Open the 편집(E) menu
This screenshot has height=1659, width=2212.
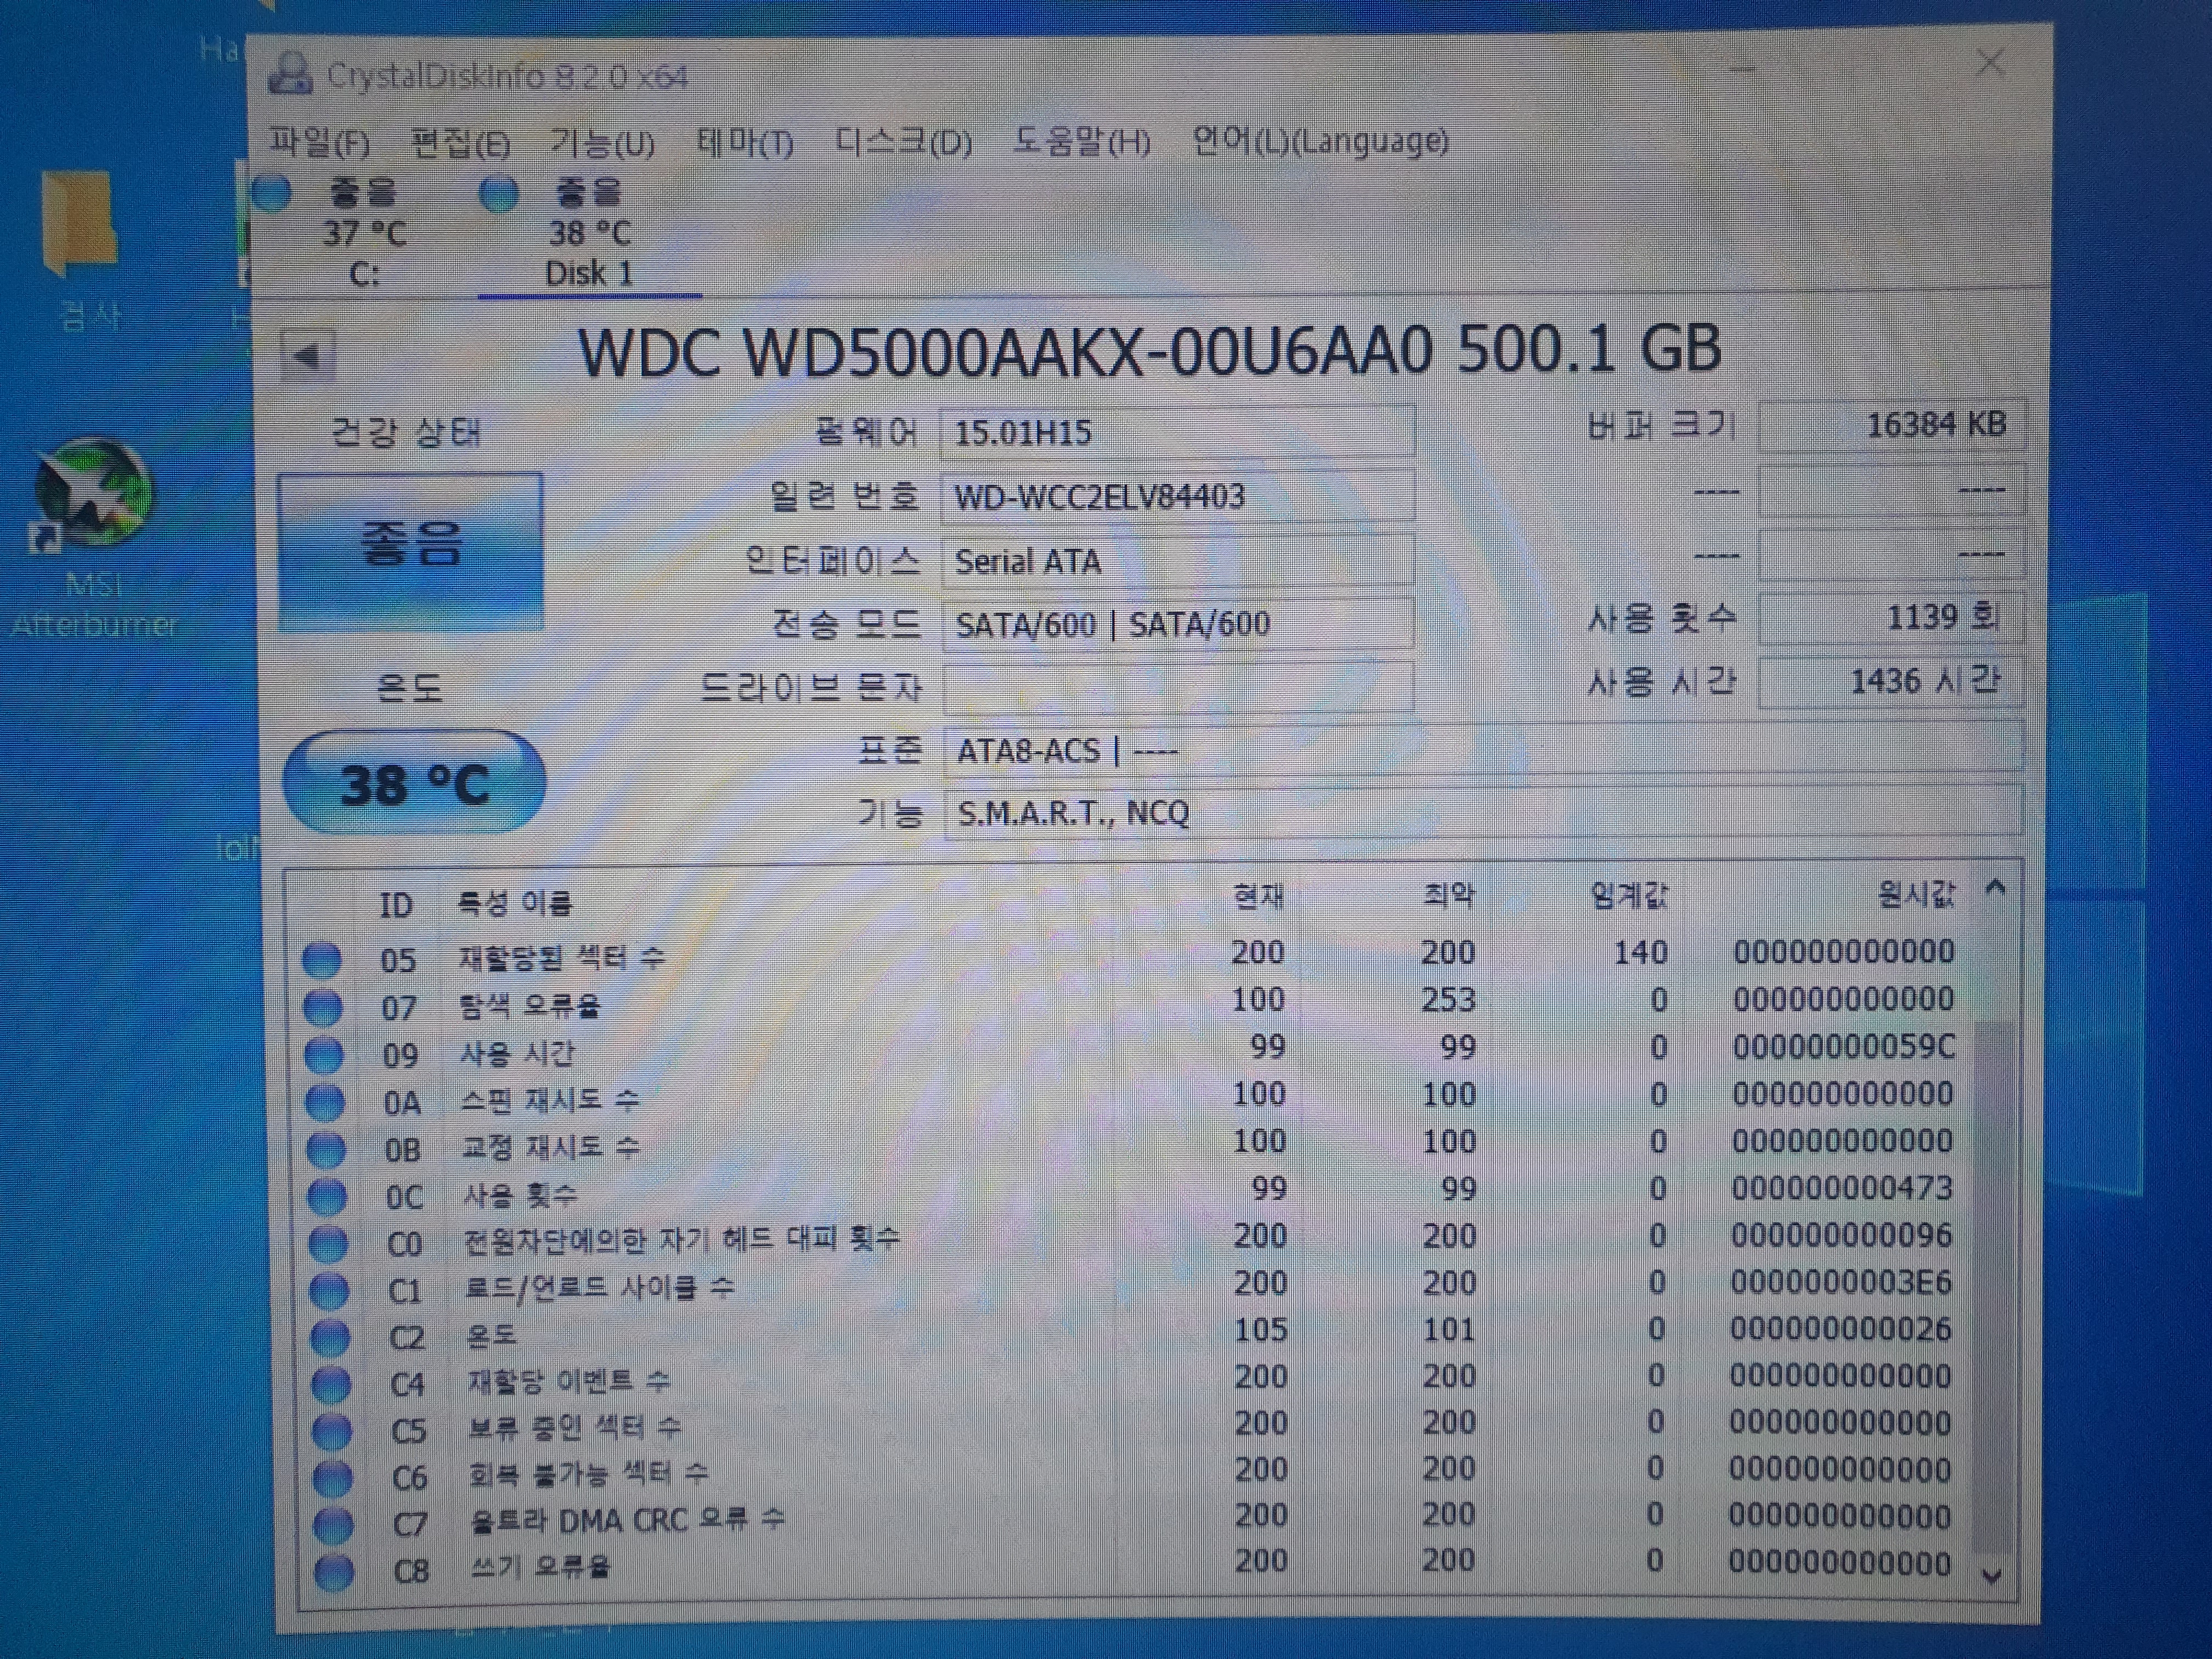click(461, 144)
